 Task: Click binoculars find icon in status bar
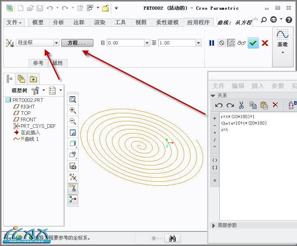pyautogui.click(x=172, y=238)
